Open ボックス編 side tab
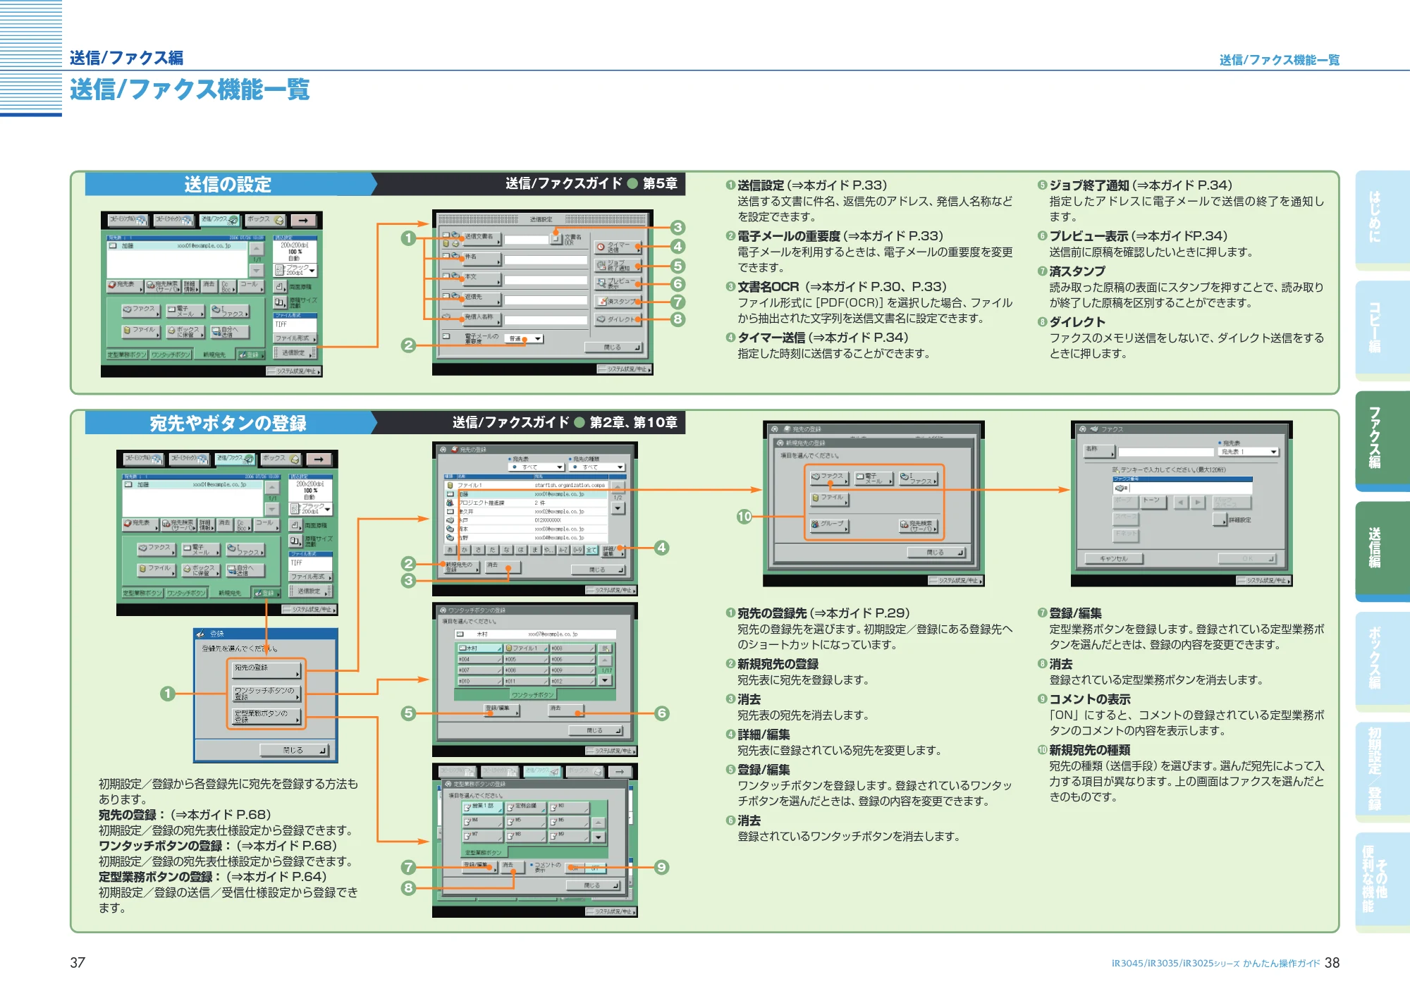Viewport: 1410px width, 996px height. [x=1381, y=660]
